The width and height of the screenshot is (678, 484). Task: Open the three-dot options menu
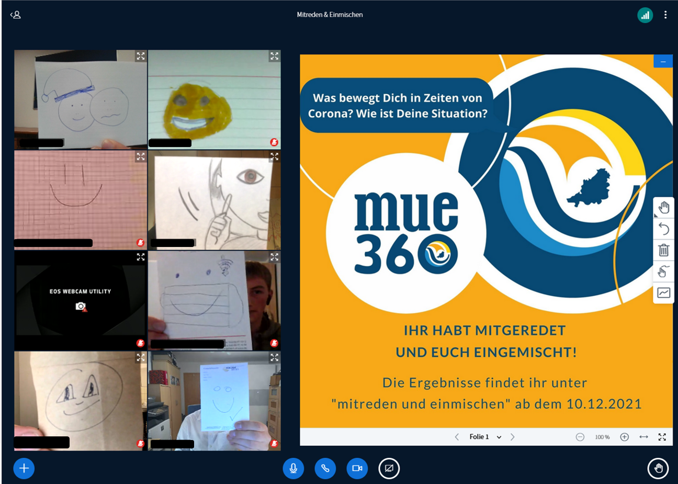[665, 15]
